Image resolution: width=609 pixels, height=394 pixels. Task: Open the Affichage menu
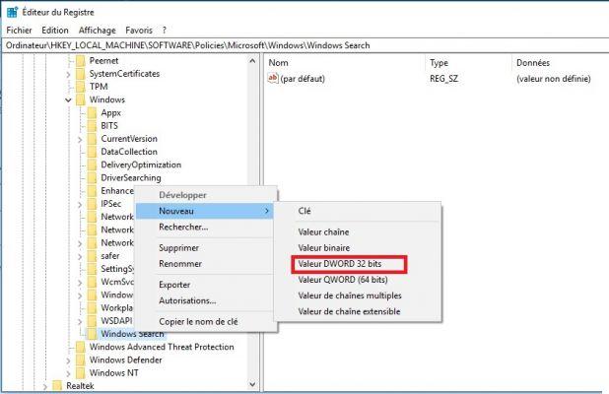pos(98,31)
